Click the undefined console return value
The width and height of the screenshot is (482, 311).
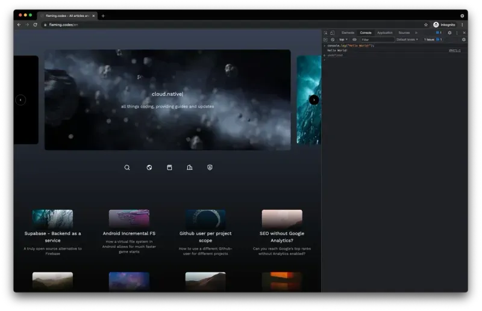tap(335, 55)
